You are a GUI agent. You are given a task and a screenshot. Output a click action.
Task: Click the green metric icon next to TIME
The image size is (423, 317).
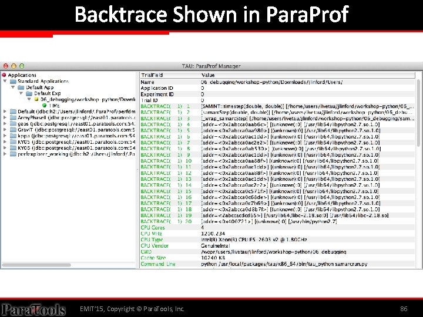pyautogui.click(x=44, y=106)
